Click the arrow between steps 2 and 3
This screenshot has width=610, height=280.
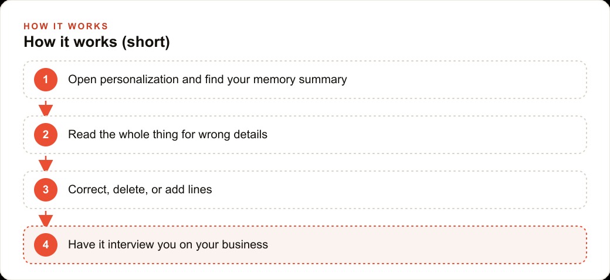[46, 163]
